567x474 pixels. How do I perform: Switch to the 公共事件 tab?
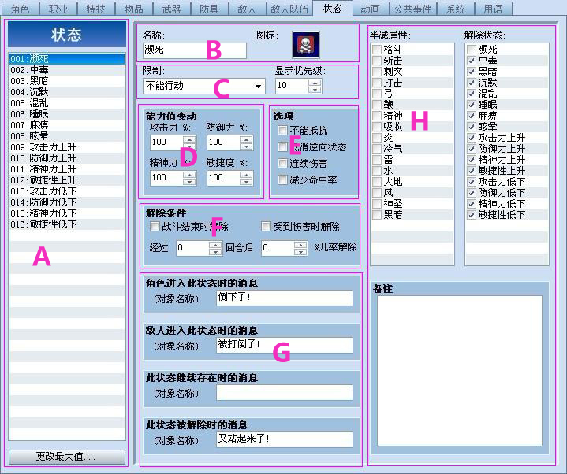(412, 9)
